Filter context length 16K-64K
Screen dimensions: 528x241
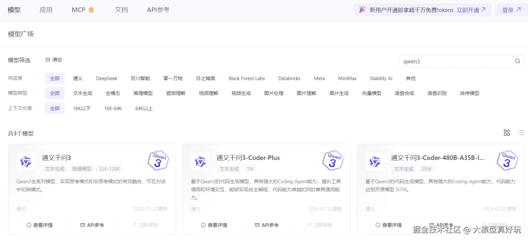click(x=113, y=109)
